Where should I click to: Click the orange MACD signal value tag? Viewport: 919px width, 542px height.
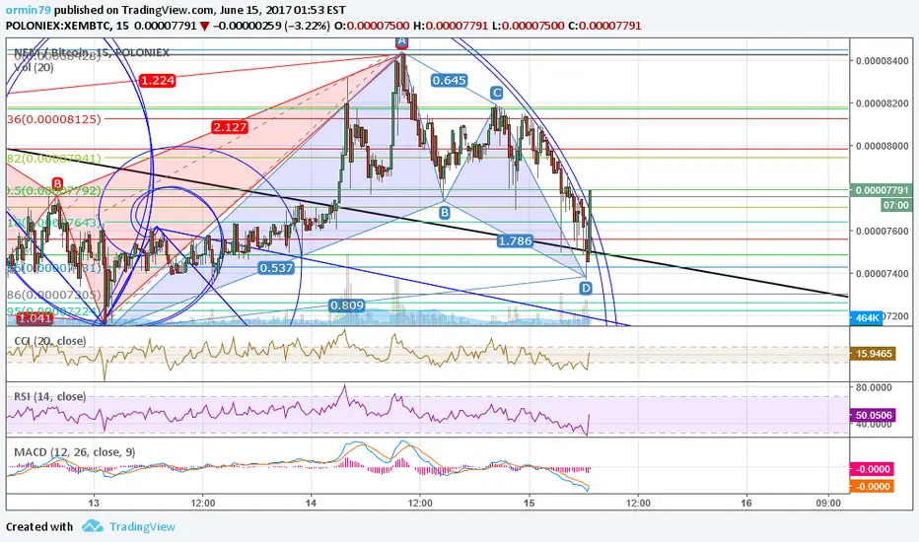click(872, 487)
